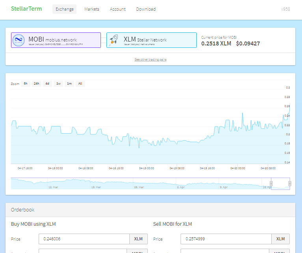
Task: Click the Buy MOBI using XLM heading
Action: pyautogui.click(x=34, y=224)
